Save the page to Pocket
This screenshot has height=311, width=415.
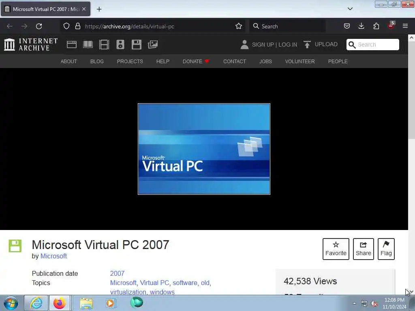coord(347,26)
